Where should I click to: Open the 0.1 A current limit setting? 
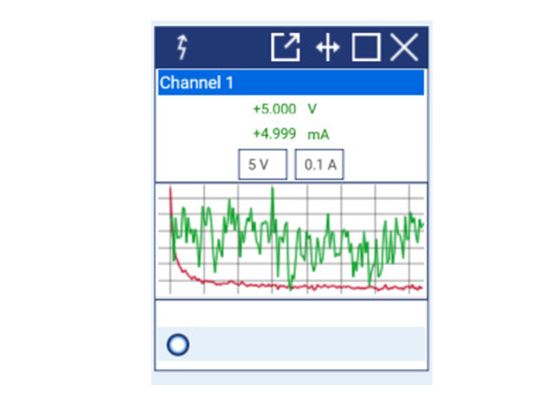tap(320, 165)
